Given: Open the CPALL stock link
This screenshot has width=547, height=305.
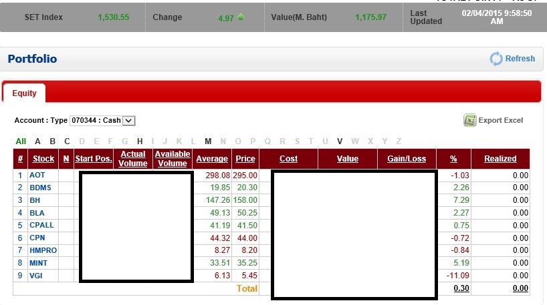Looking at the screenshot, I should pyautogui.click(x=41, y=226).
